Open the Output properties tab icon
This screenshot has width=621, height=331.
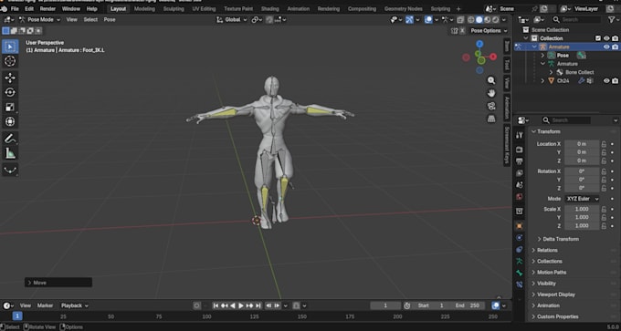(x=520, y=161)
